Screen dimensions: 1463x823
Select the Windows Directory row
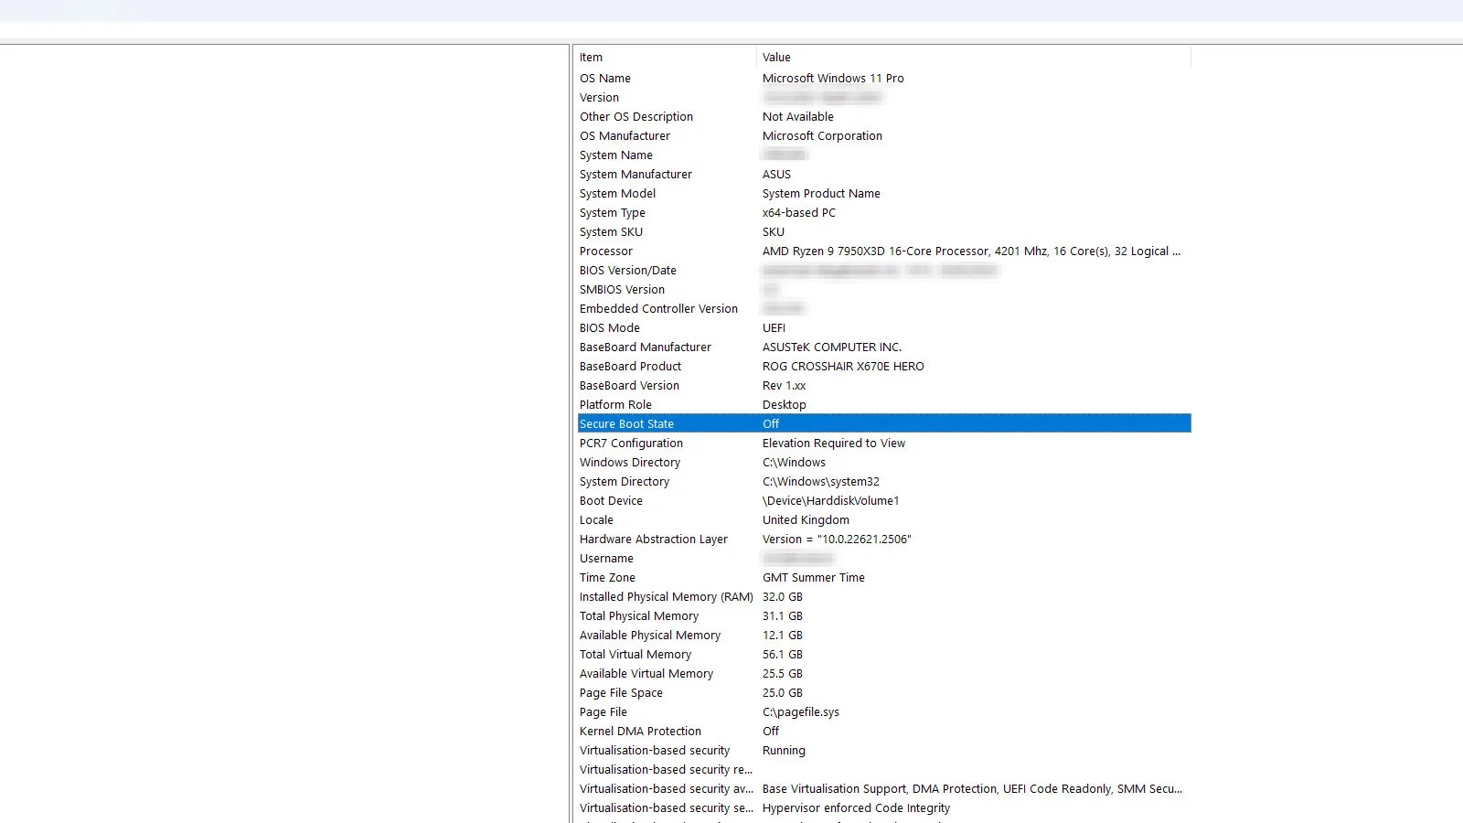click(884, 462)
